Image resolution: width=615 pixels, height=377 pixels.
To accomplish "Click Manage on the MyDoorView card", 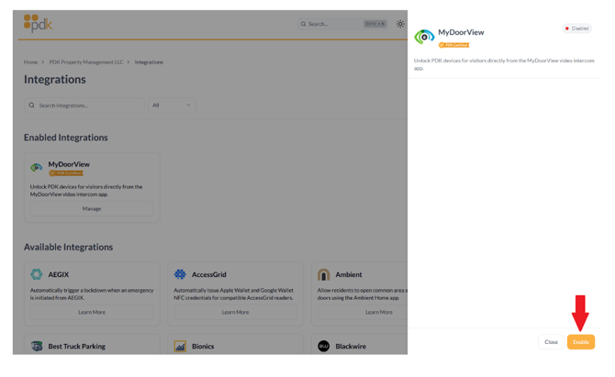I will click(92, 209).
